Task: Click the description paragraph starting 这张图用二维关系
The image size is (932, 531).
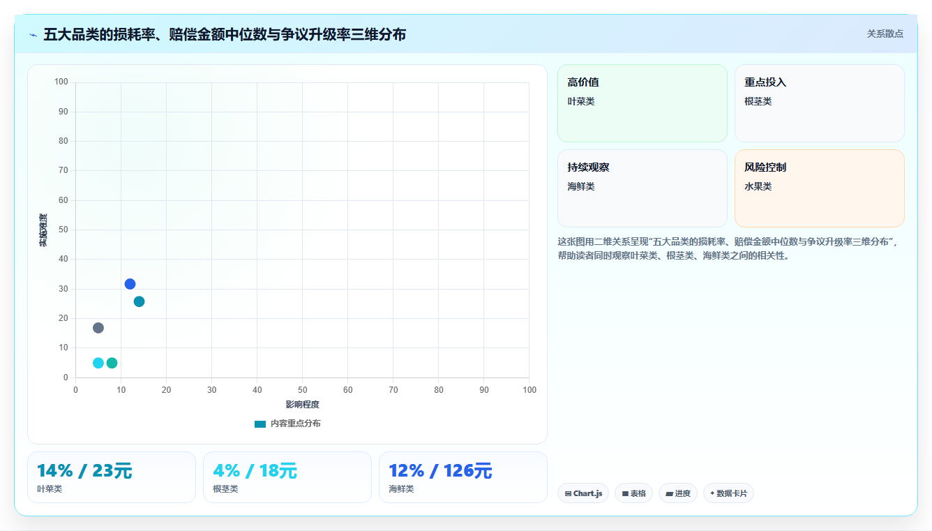Action: (730, 248)
